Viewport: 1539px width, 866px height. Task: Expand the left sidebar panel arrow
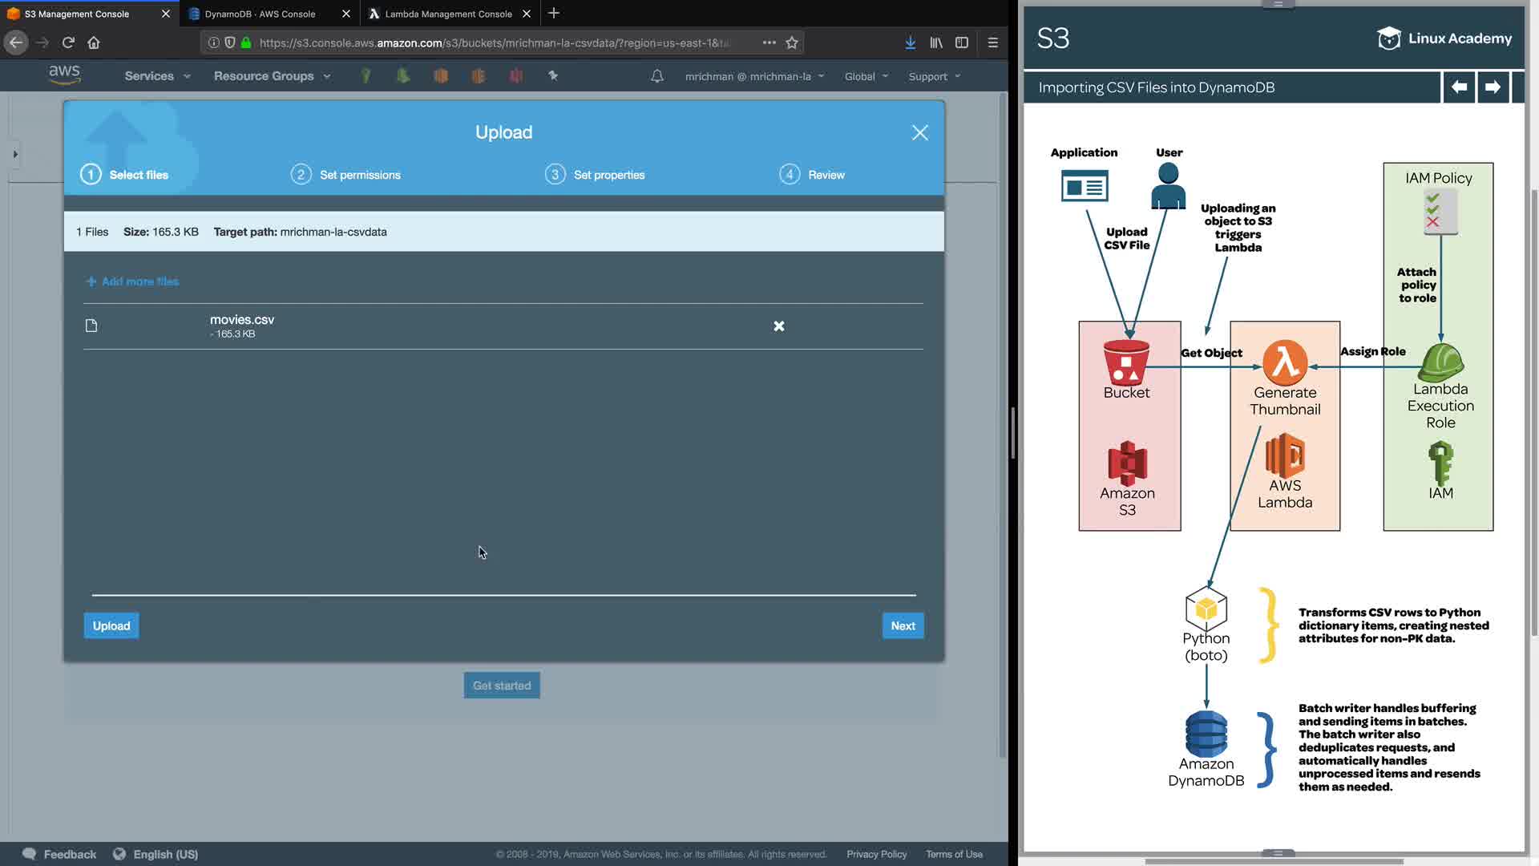14,154
